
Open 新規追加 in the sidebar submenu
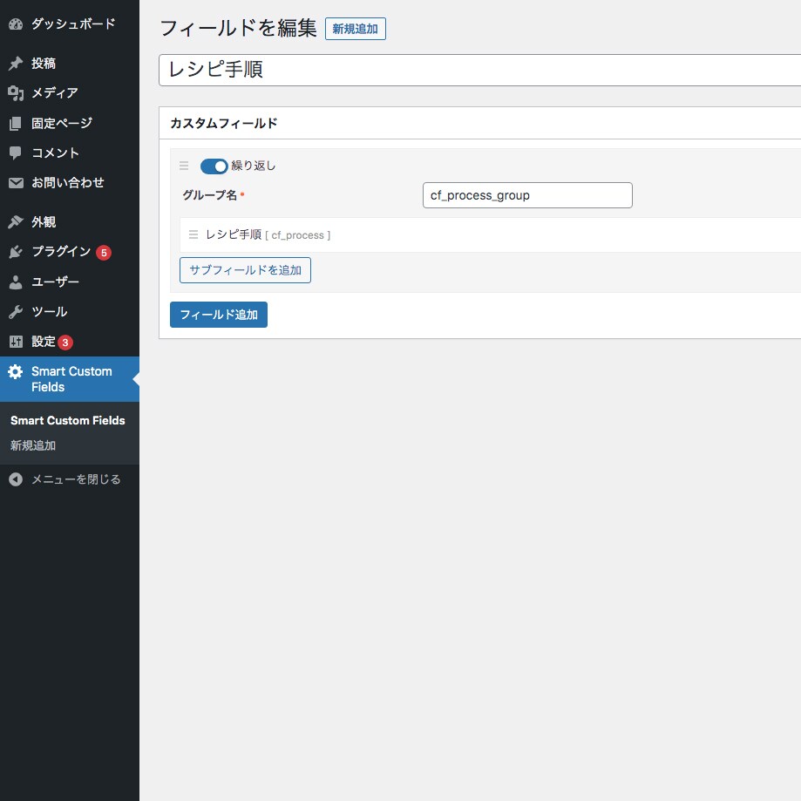point(33,445)
